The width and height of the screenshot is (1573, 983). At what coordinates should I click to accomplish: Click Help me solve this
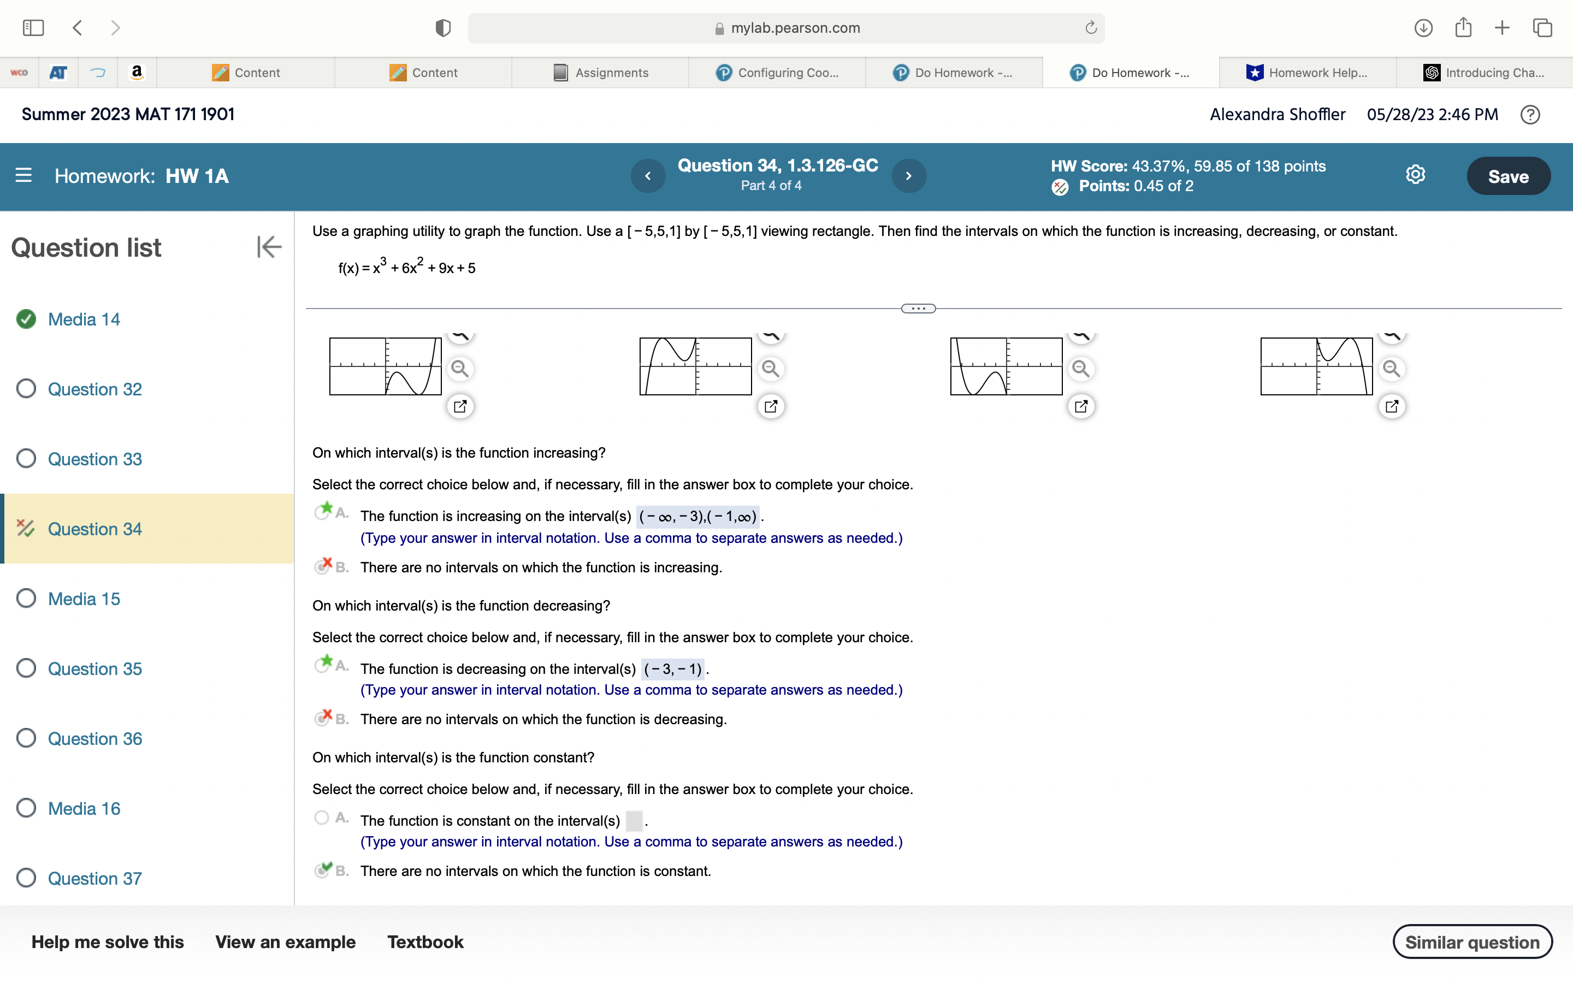(x=107, y=942)
